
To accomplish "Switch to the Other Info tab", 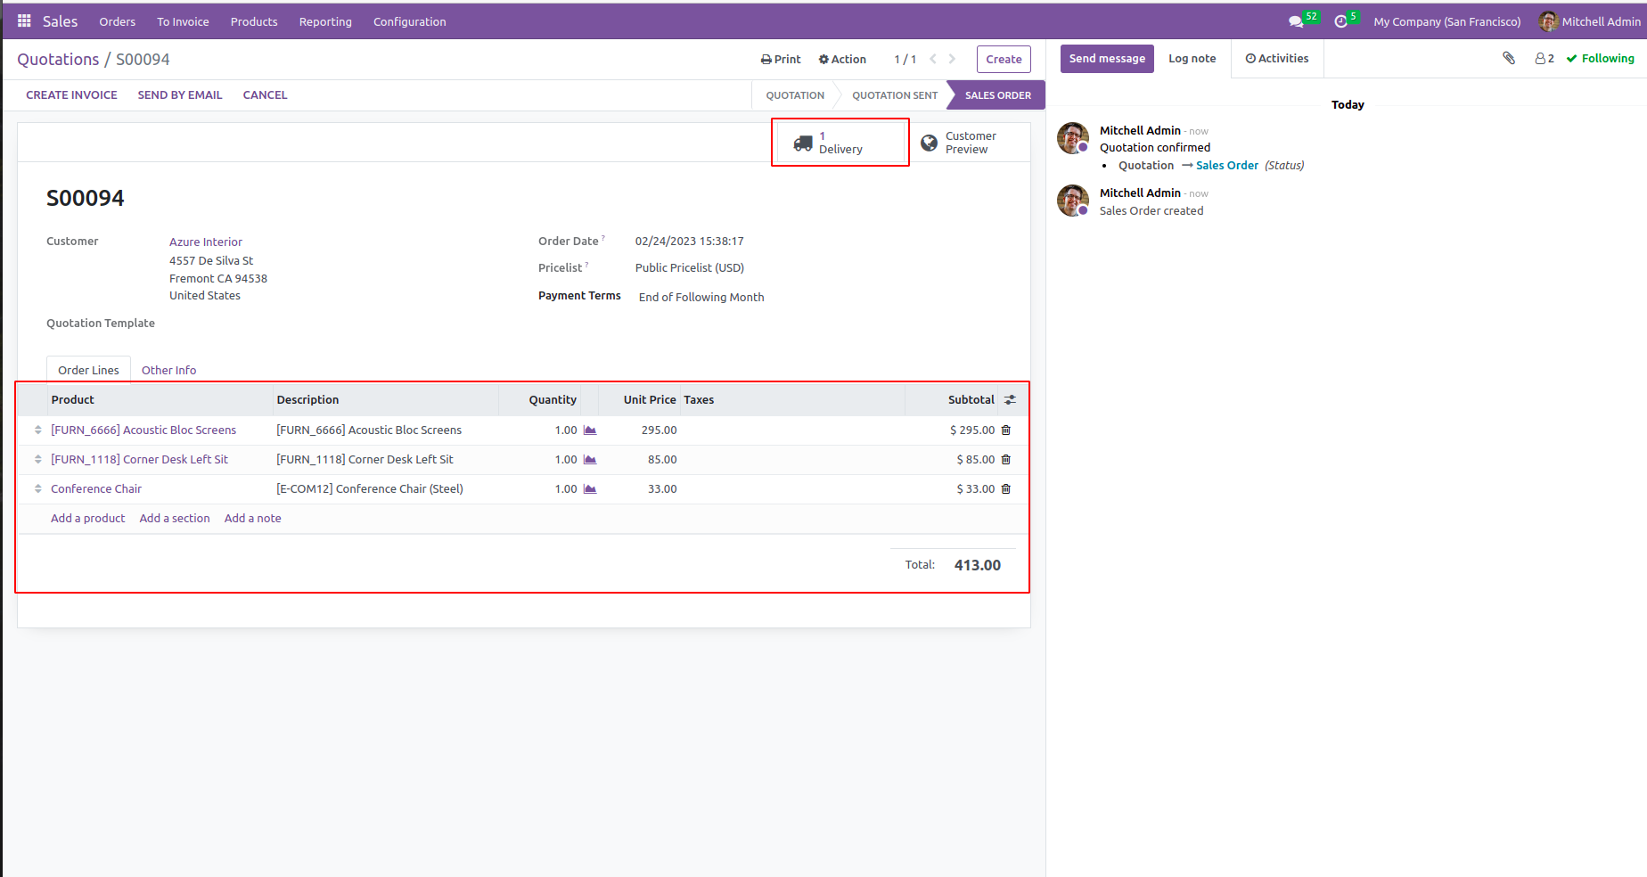I will [168, 370].
